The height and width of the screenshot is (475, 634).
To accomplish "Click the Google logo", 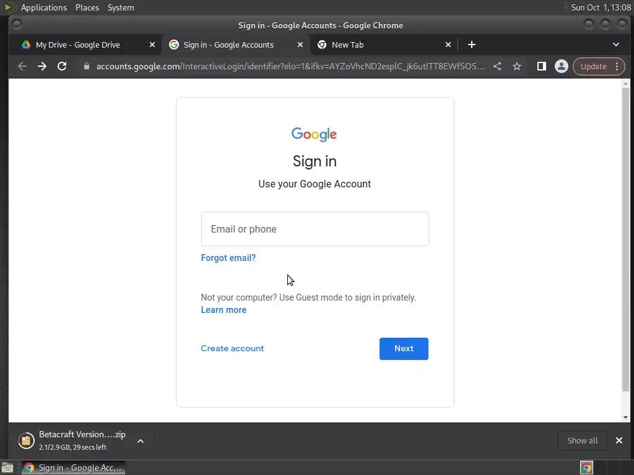I will pyautogui.click(x=314, y=134).
